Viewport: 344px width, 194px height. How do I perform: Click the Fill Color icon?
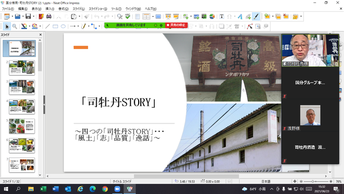[x=34, y=26]
